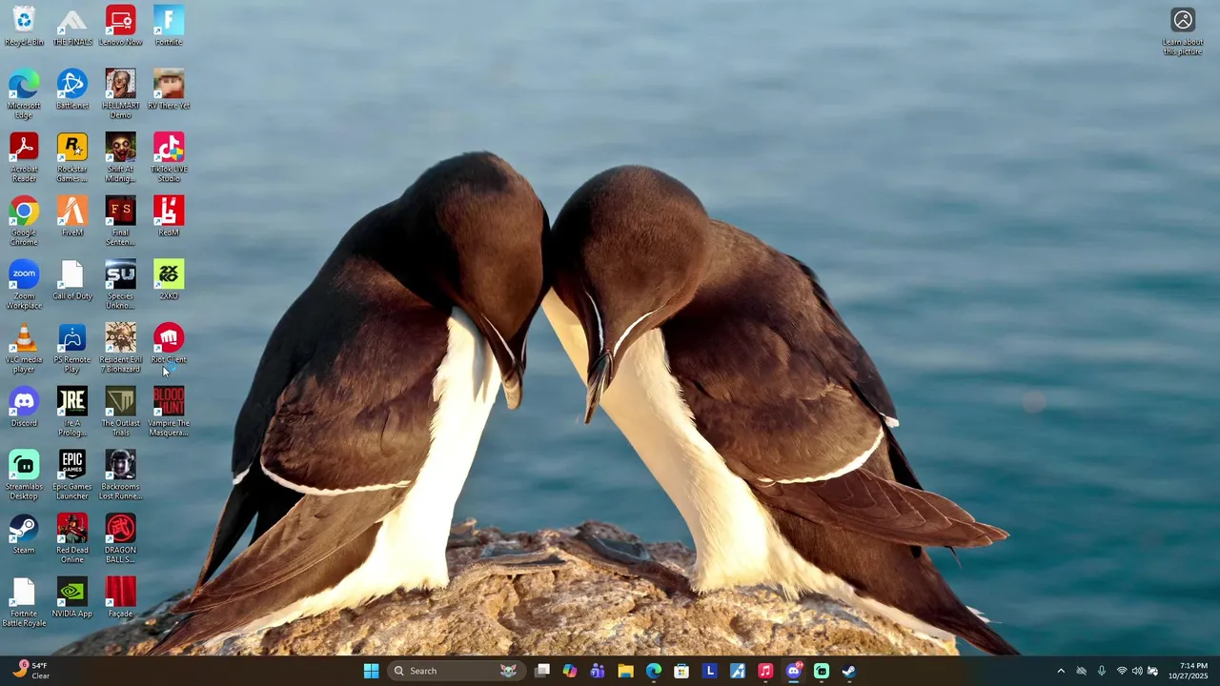The image size is (1220, 686).
Task: Select Riot Client desktop icon
Action: pos(169,343)
